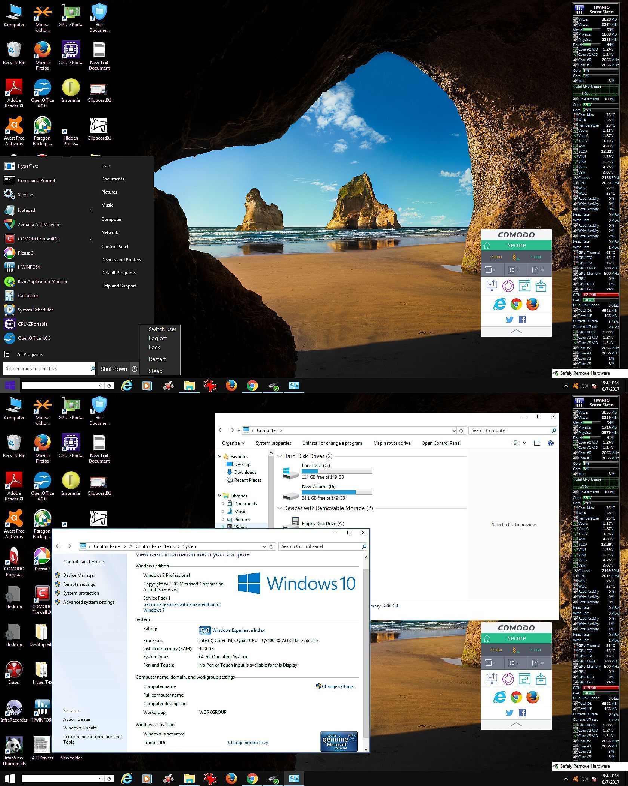Screen dimensions: 628x786
Task: Go back in the Computer explorer window
Action: coord(221,430)
